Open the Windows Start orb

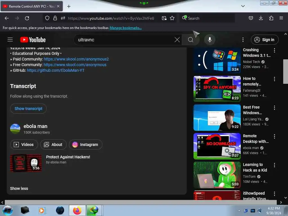click(x=8, y=210)
